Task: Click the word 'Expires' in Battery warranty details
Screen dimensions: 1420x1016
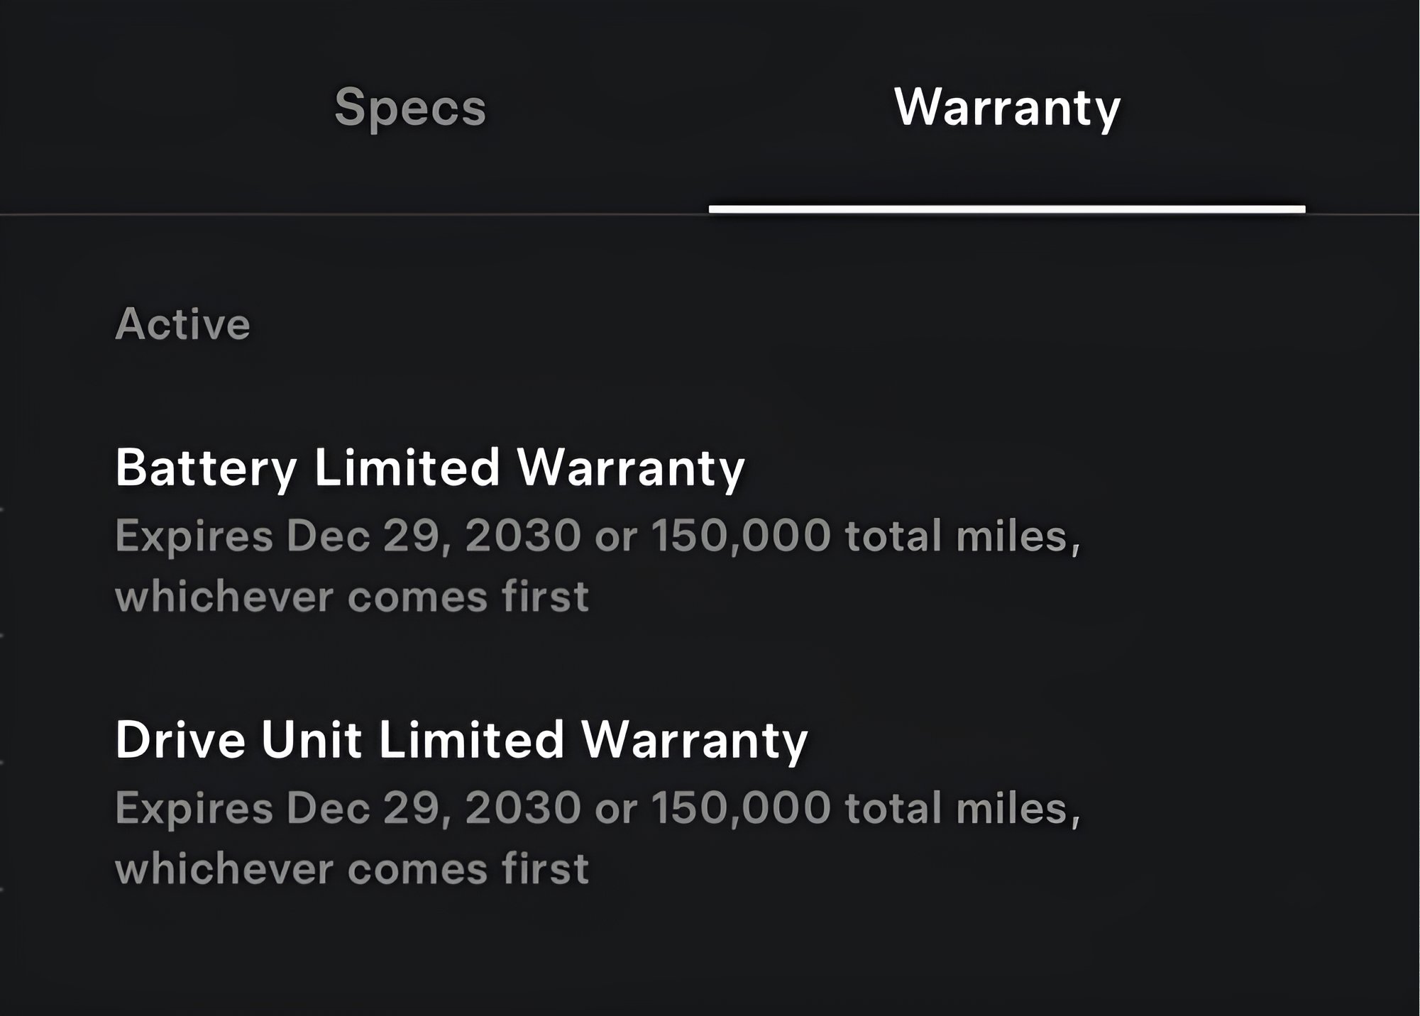Action: [x=194, y=536]
